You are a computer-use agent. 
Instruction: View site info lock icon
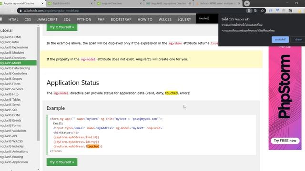tap(20, 10)
